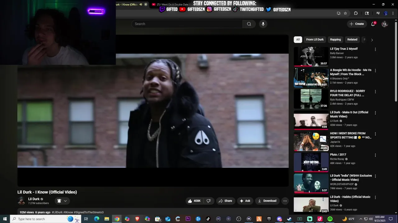This screenshot has width=398, height=223.
Task: Click the Create button
Action: pos(357,24)
